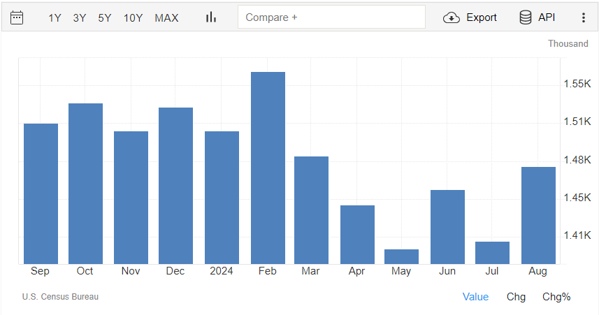Click the Dec x-axis label

175,271
